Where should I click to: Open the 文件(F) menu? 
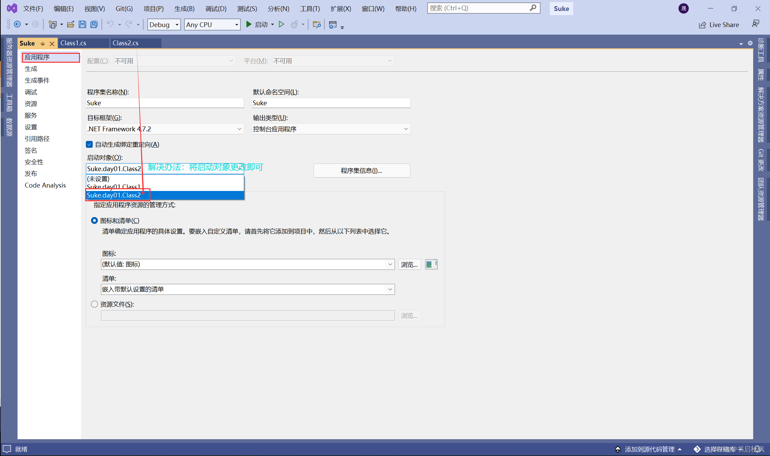pyautogui.click(x=33, y=9)
